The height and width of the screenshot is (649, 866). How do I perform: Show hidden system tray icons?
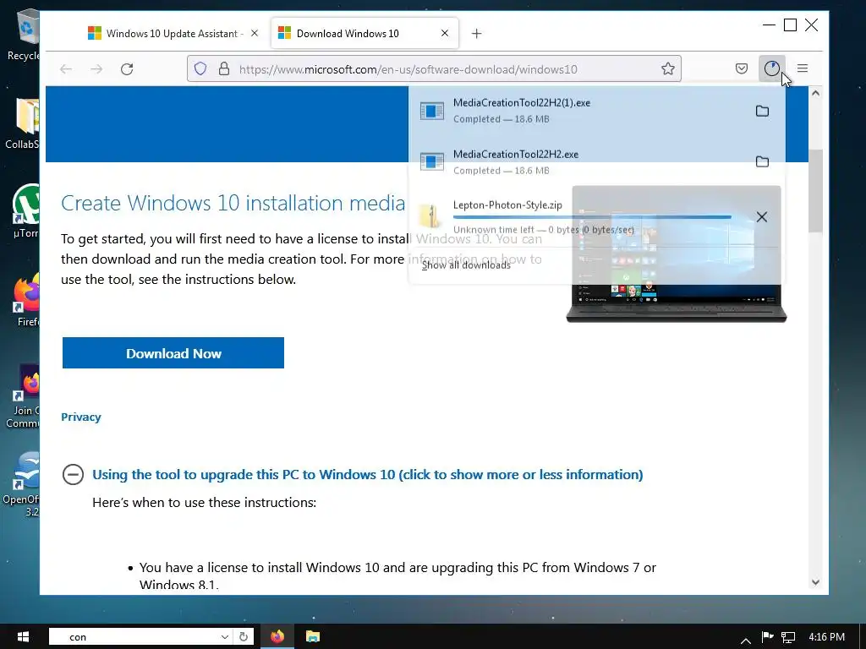pos(746,640)
